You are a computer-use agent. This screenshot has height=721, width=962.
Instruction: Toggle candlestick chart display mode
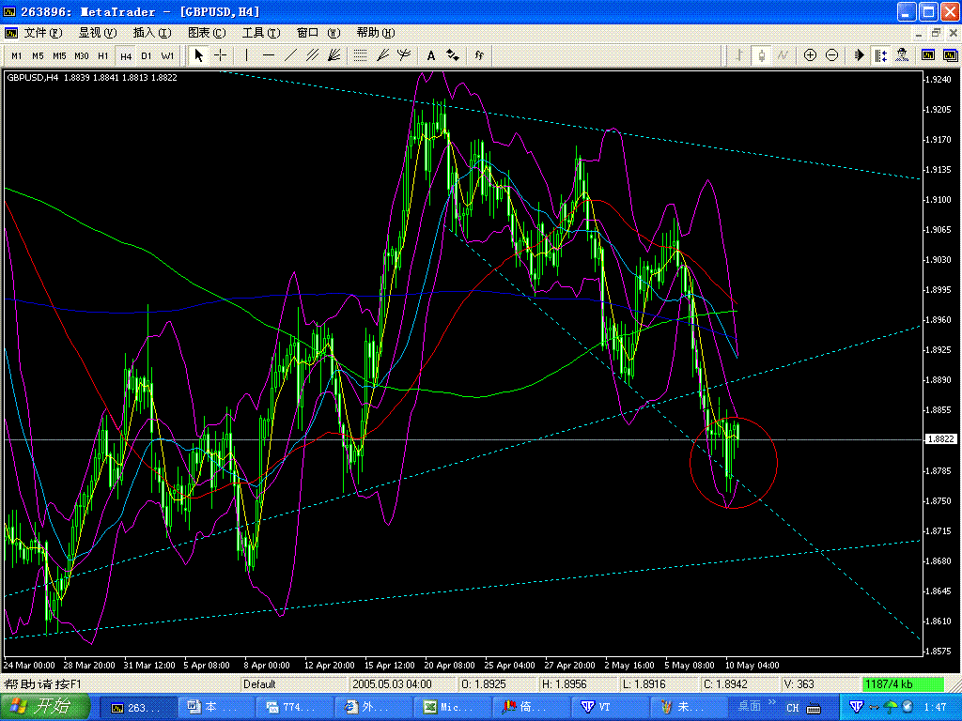click(x=761, y=55)
